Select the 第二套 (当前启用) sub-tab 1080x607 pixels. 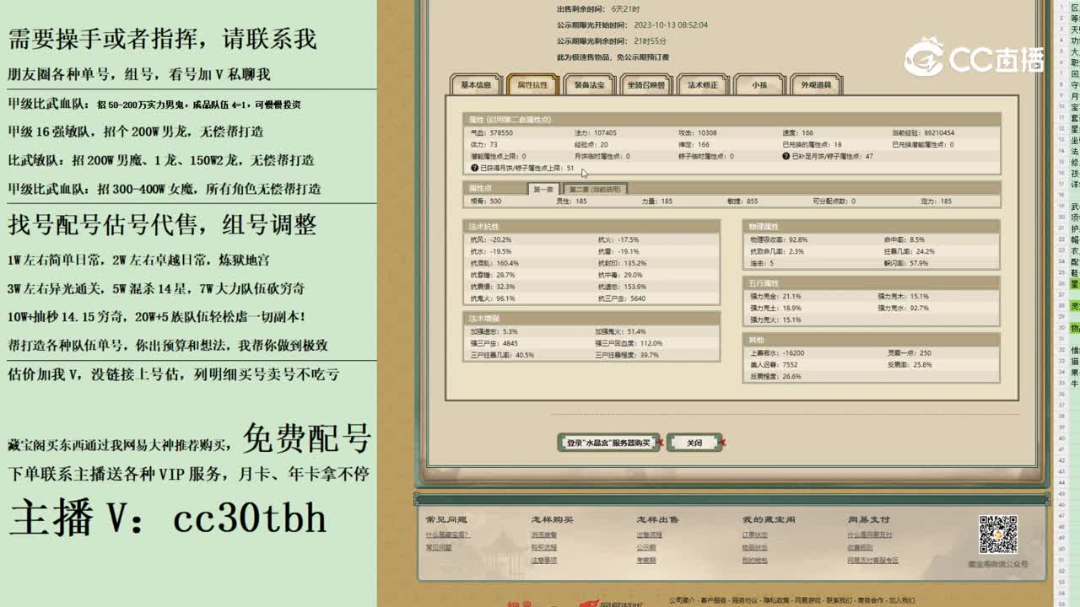tap(595, 190)
